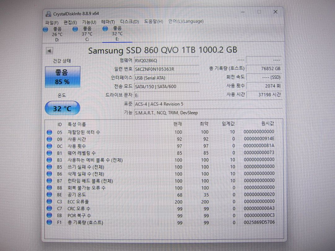Click raw value 000000000073 for wear leveling
The image size is (335, 251).
(259, 152)
